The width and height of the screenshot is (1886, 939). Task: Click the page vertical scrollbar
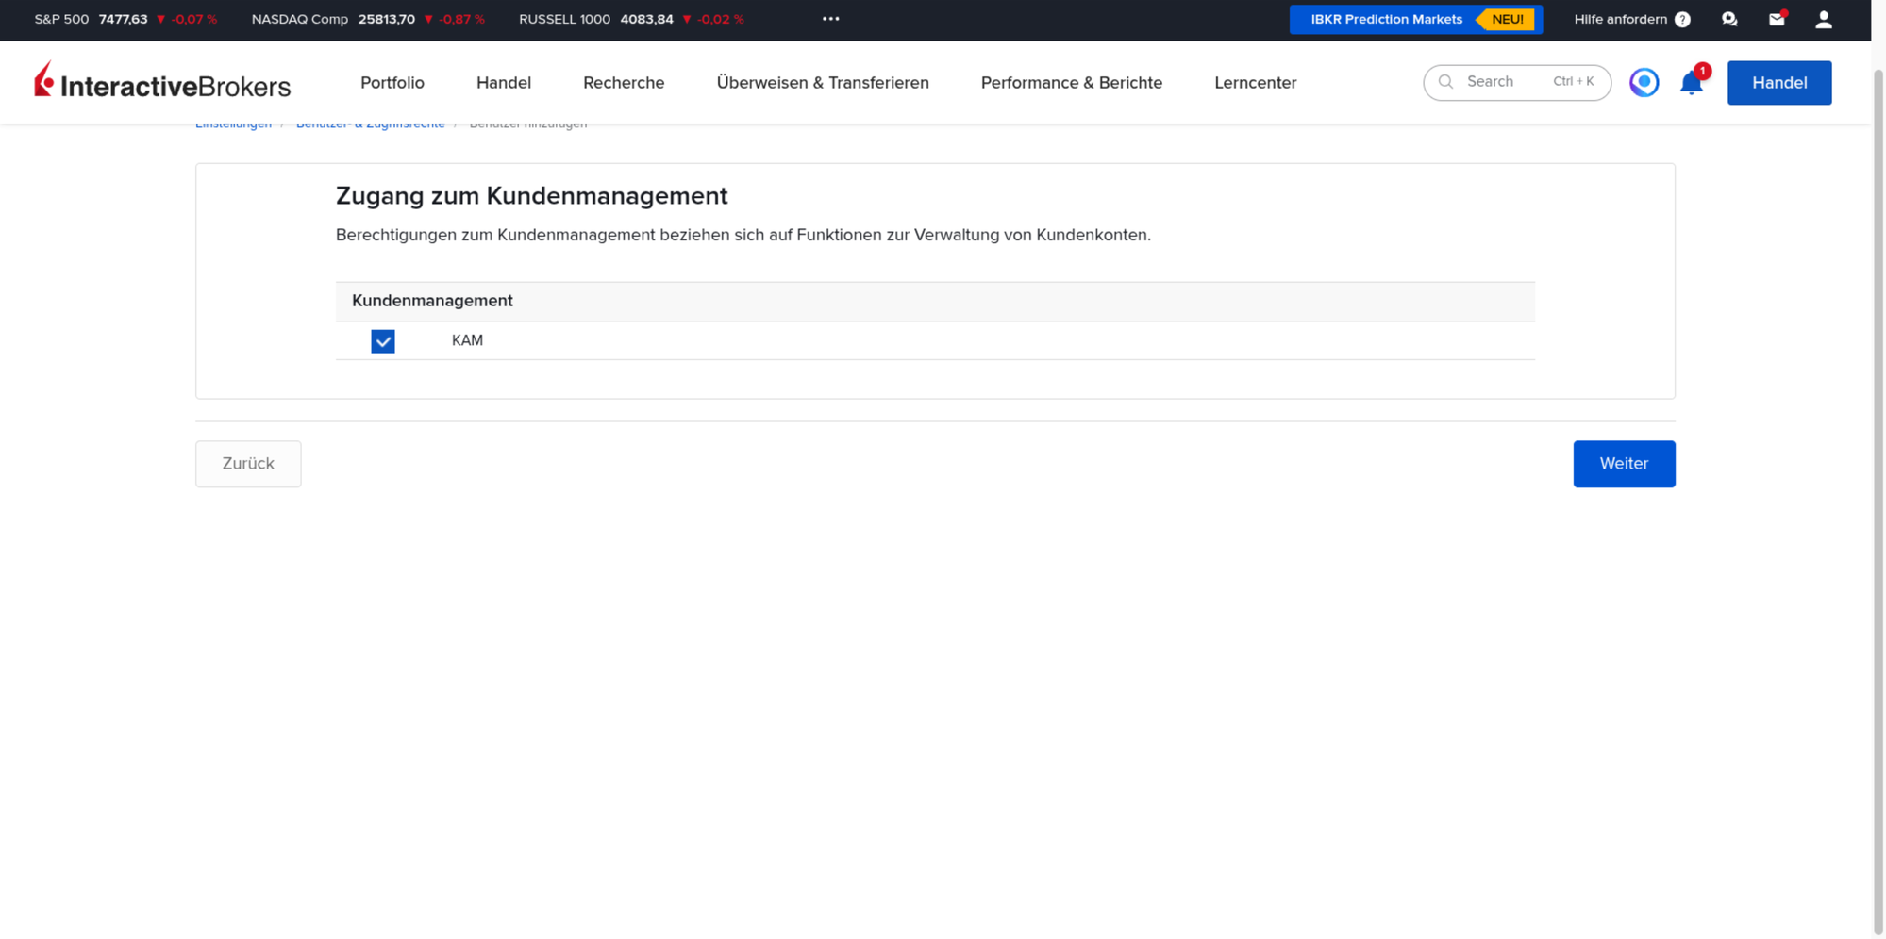1878,500
